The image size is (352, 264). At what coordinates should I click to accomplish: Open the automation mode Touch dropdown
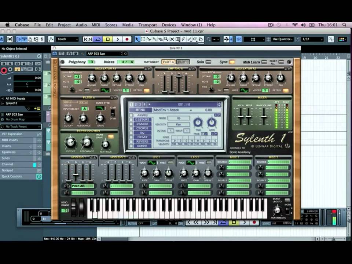click(67, 39)
